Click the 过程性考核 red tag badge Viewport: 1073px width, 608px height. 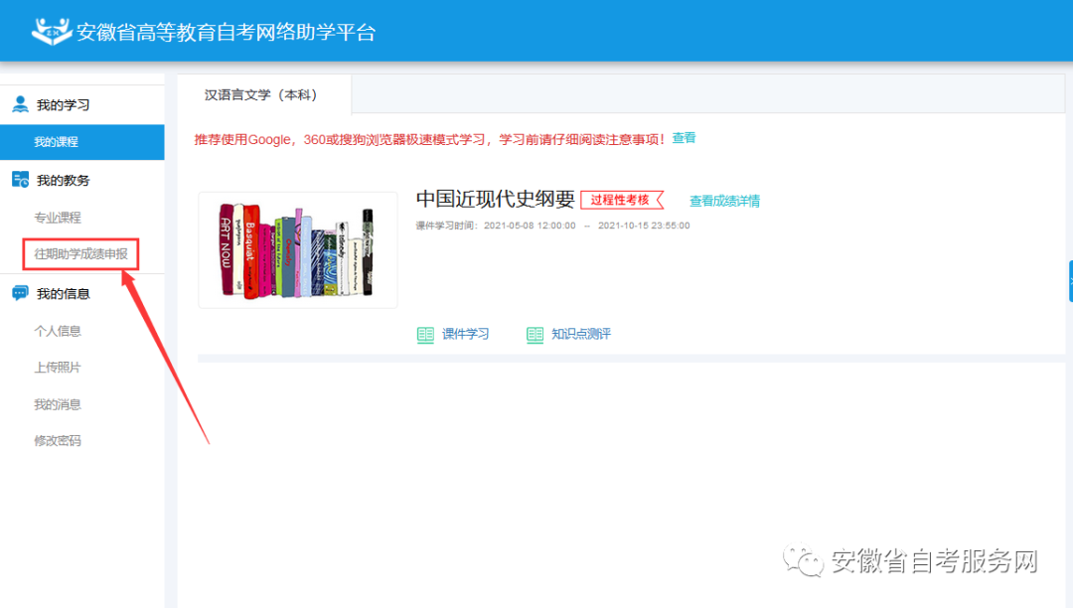(621, 200)
